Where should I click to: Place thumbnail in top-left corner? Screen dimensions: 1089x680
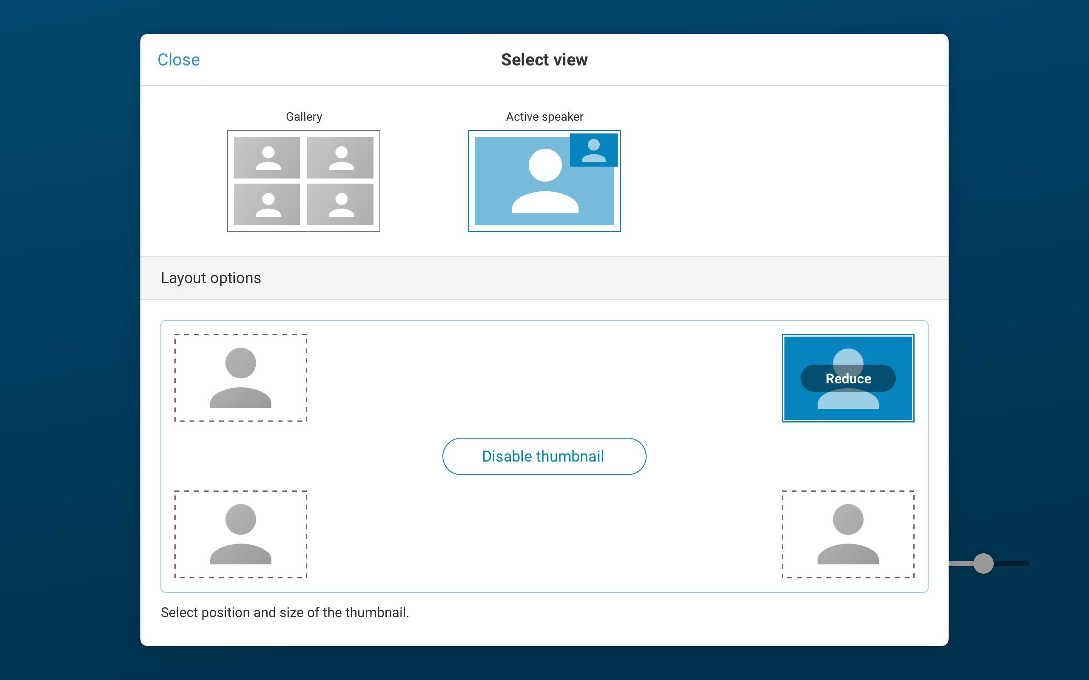[x=241, y=378]
